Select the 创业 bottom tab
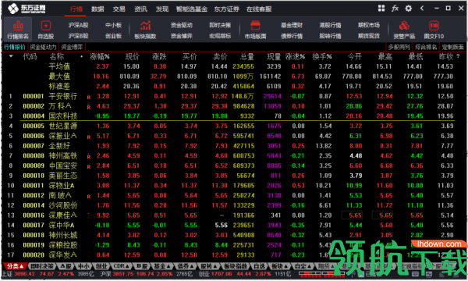The image size is (468, 281). click(101, 265)
